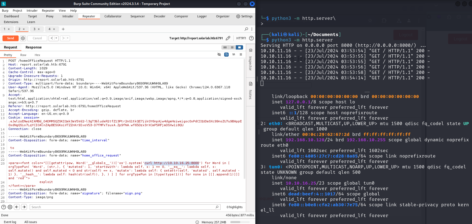The width and height of the screenshot is (472, 224).
Task: Edit target with the pencil icon
Action: click(x=228, y=38)
